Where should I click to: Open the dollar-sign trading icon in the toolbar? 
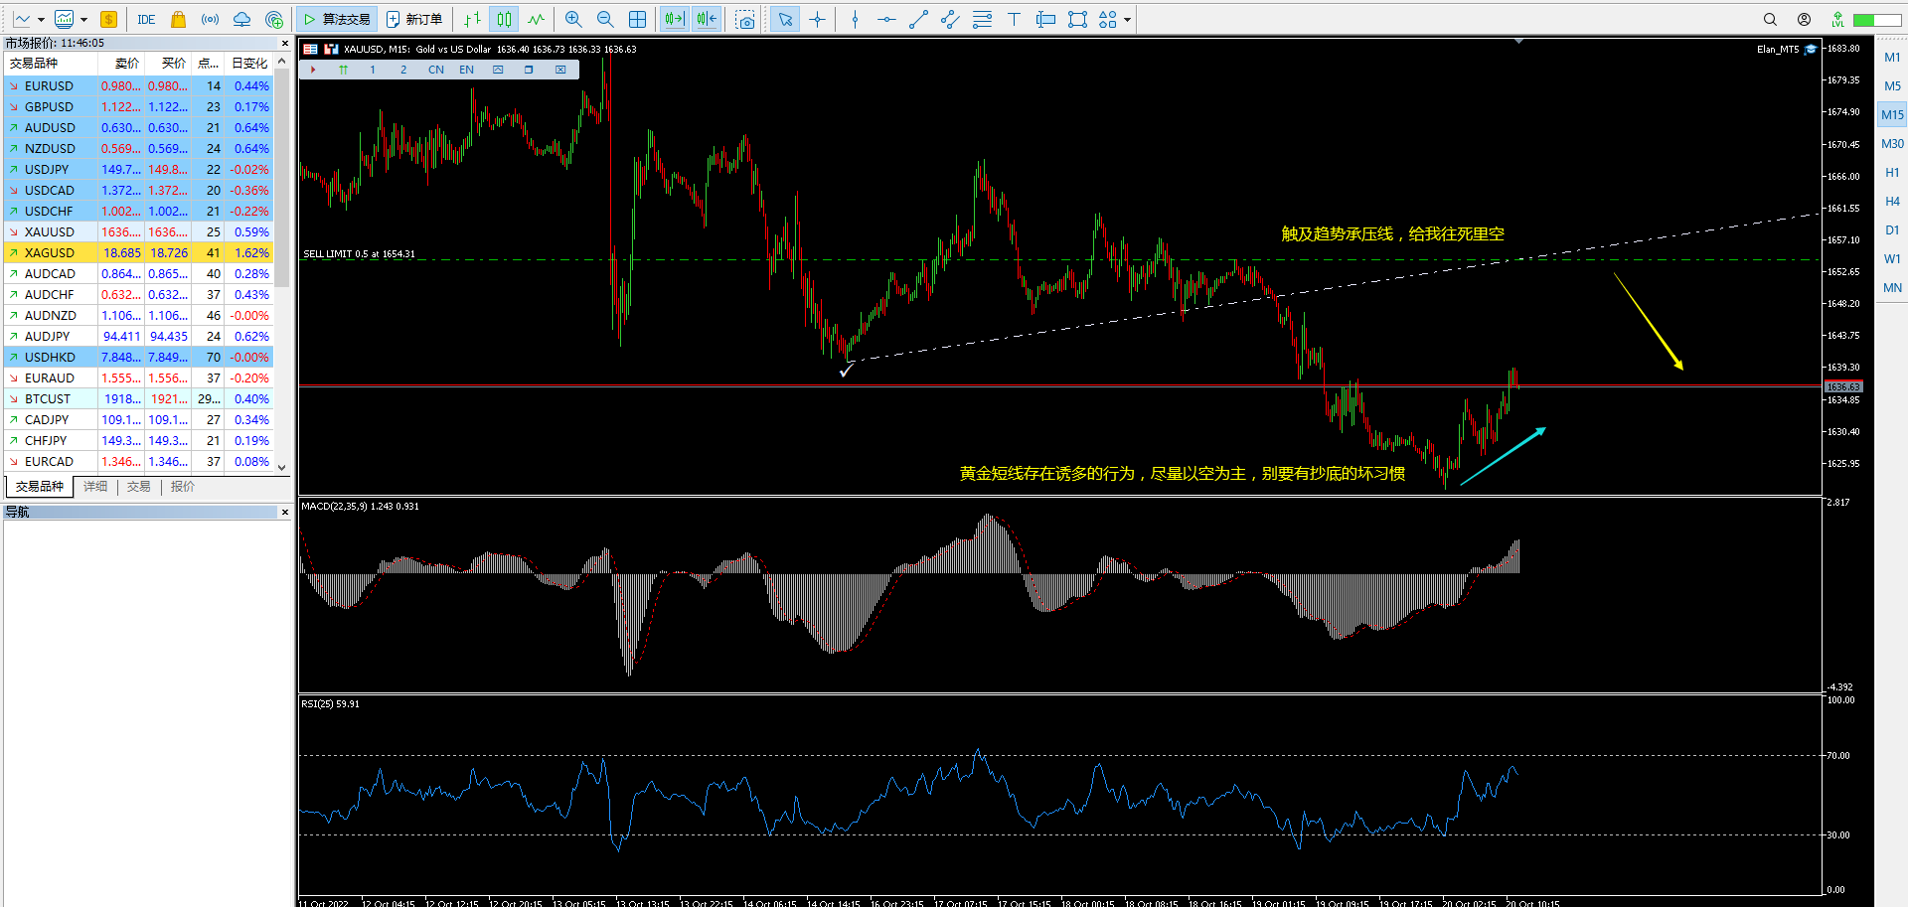coord(108,19)
